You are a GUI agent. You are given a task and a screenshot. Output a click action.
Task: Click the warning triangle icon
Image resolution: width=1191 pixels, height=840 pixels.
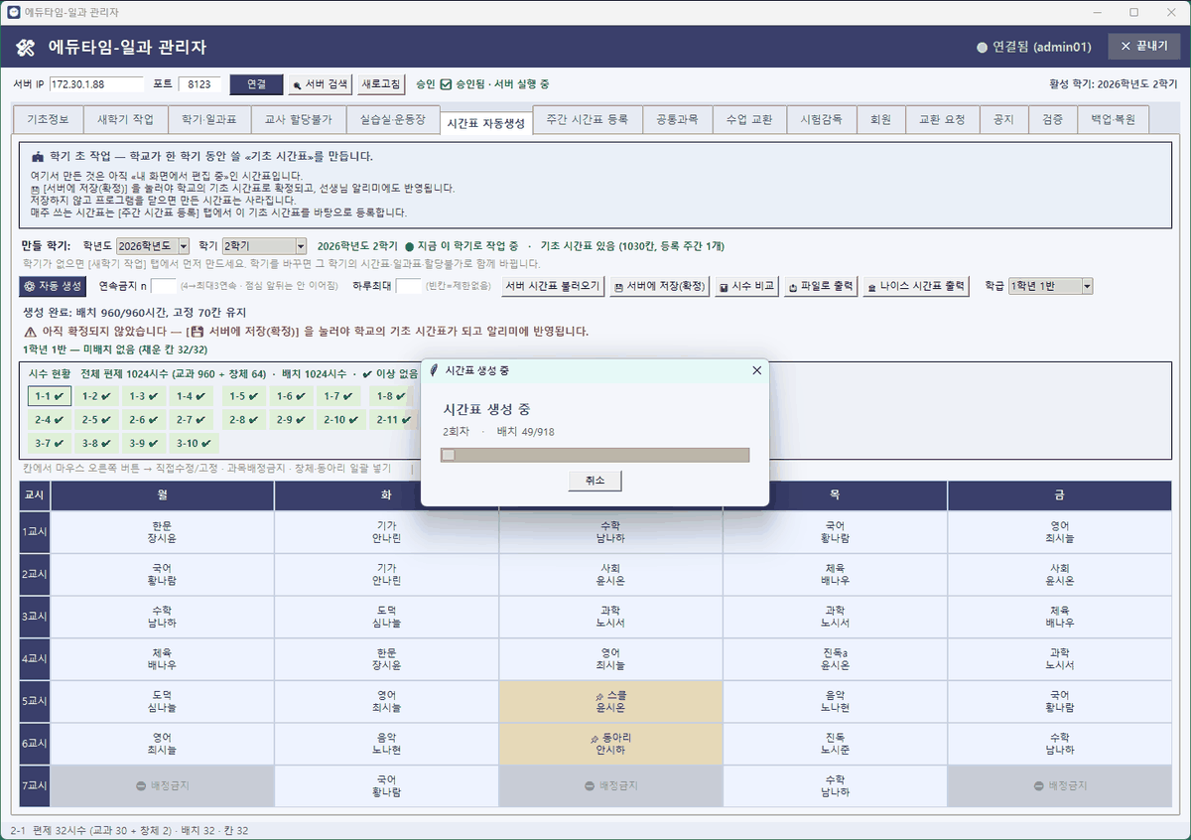pyautogui.click(x=30, y=332)
